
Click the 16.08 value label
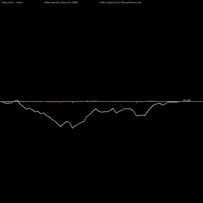coord(187,100)
